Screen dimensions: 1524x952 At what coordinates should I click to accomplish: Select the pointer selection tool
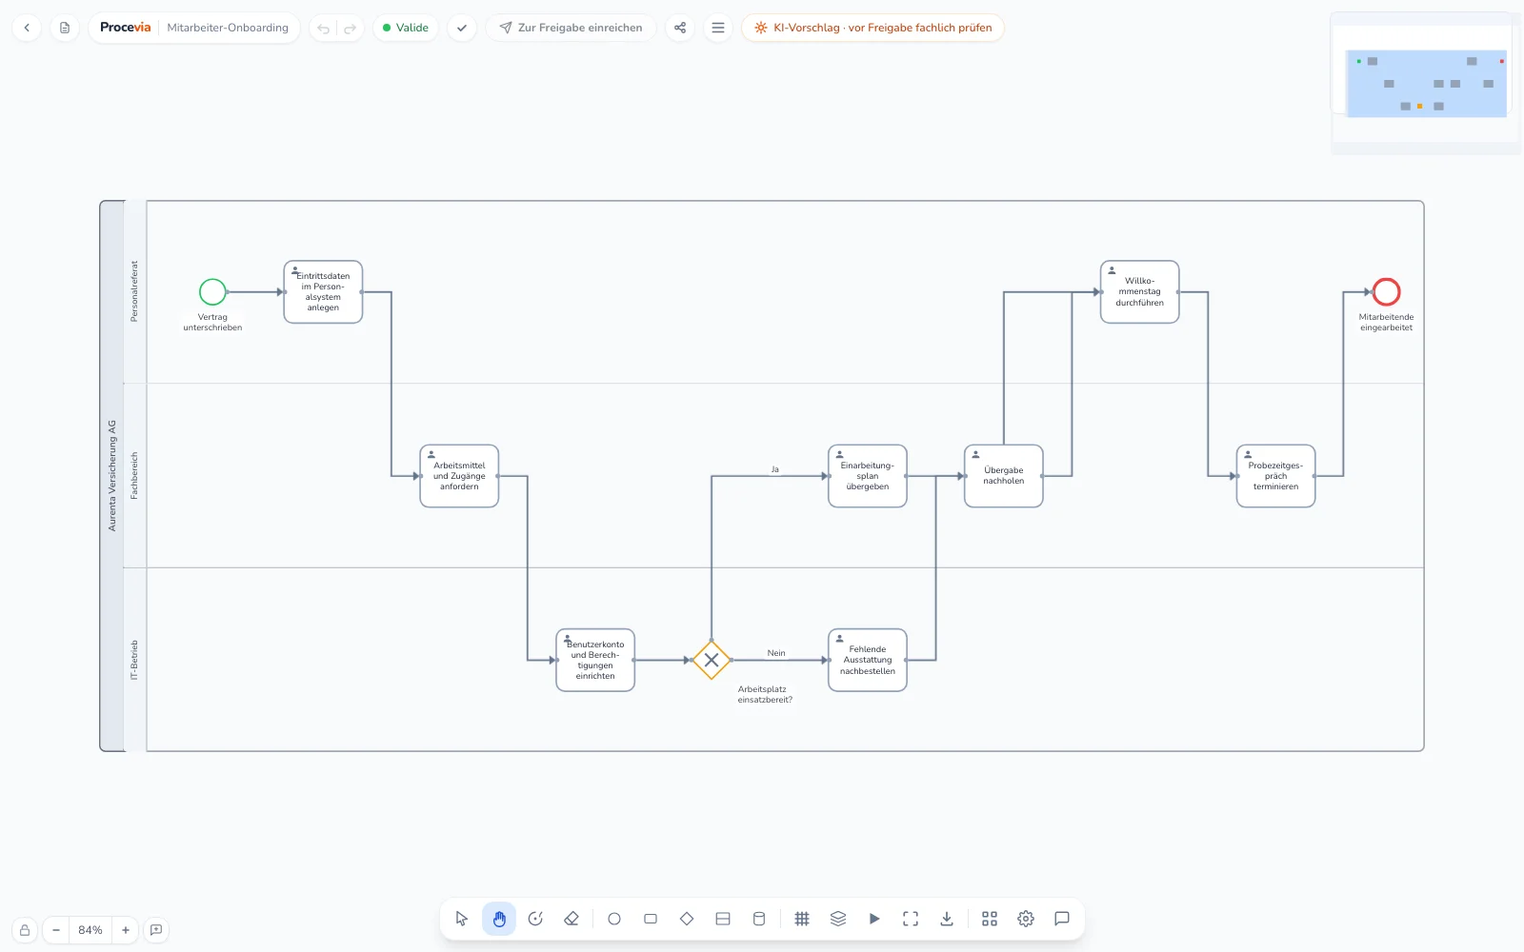point(462,919)
